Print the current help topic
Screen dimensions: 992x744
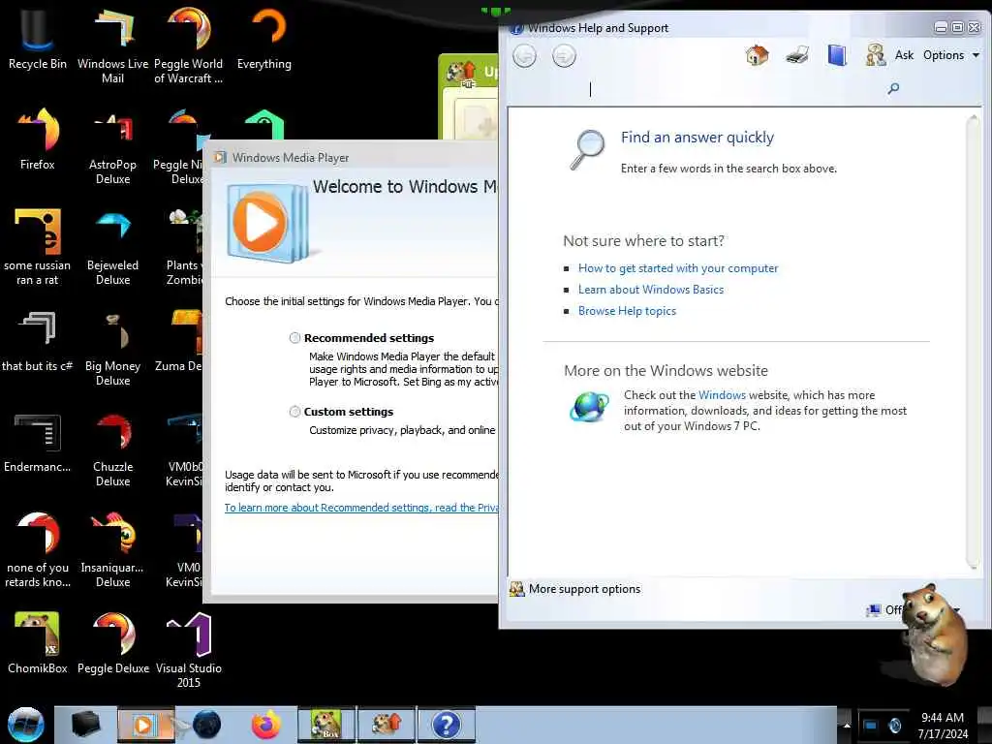(x=797, y=55)
